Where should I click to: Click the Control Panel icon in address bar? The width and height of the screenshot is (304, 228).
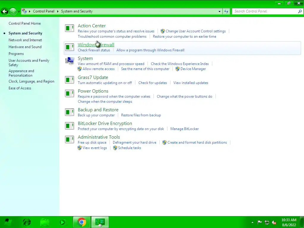tap(24, 11)
